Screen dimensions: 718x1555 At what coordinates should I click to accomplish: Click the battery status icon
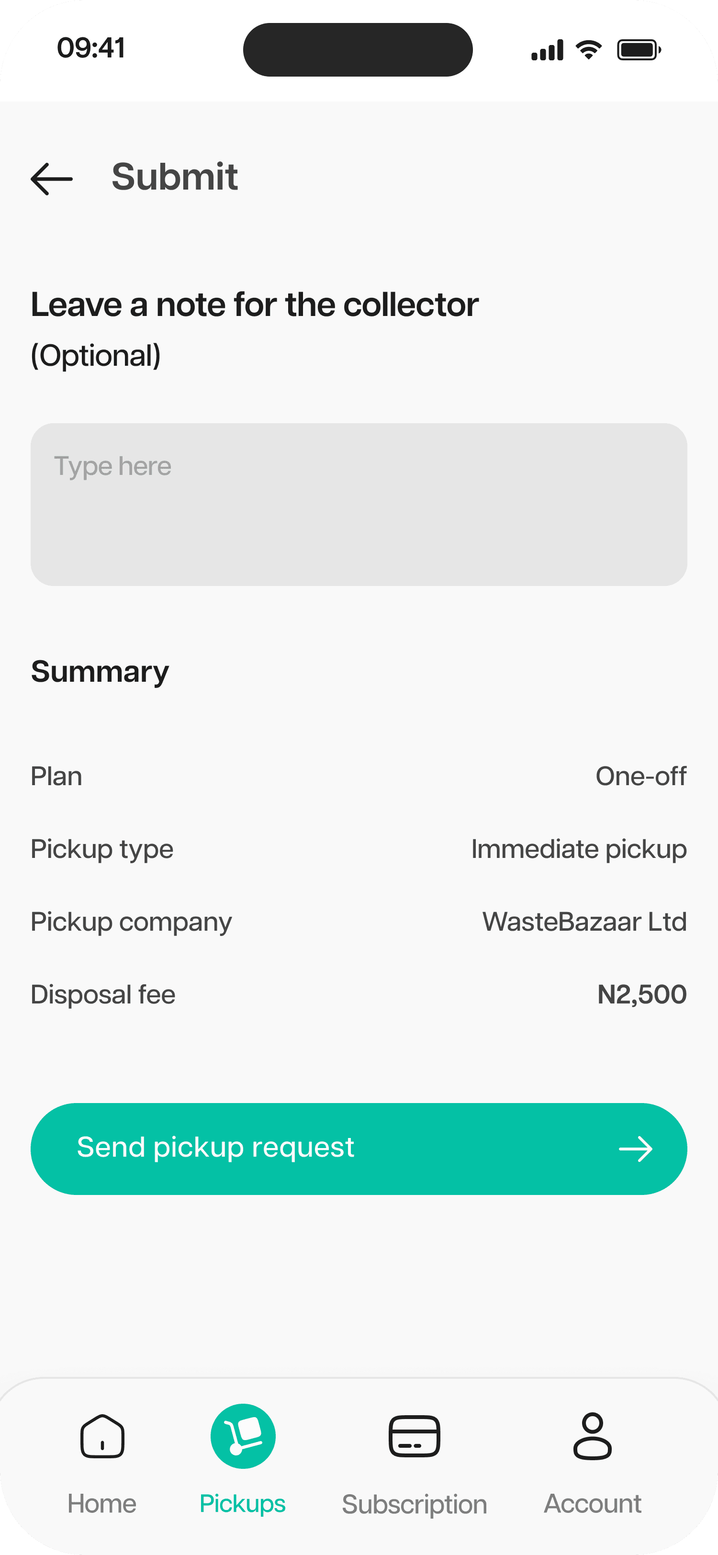tap(639, 49)
